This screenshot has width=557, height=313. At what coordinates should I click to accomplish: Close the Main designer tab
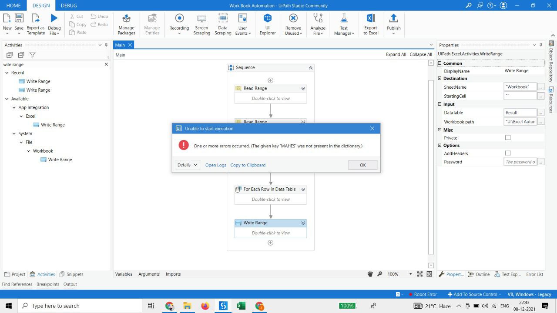pyautogui.click(x=130, y=45)
